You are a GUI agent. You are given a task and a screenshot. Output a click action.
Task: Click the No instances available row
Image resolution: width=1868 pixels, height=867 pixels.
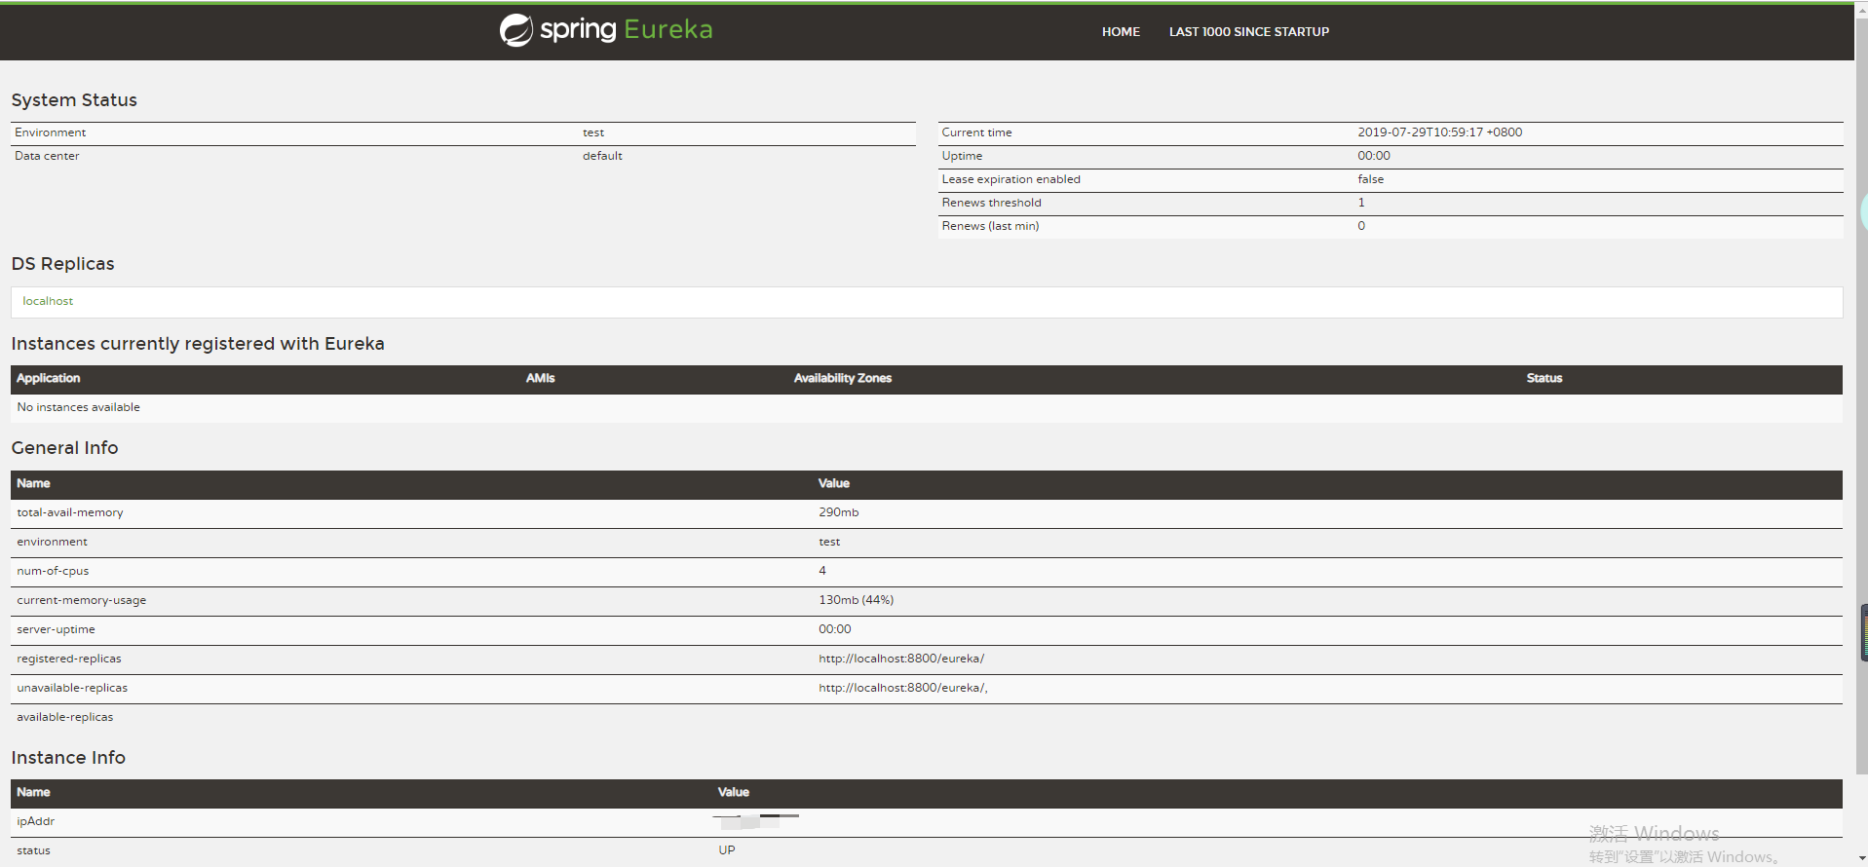(79, 407)
